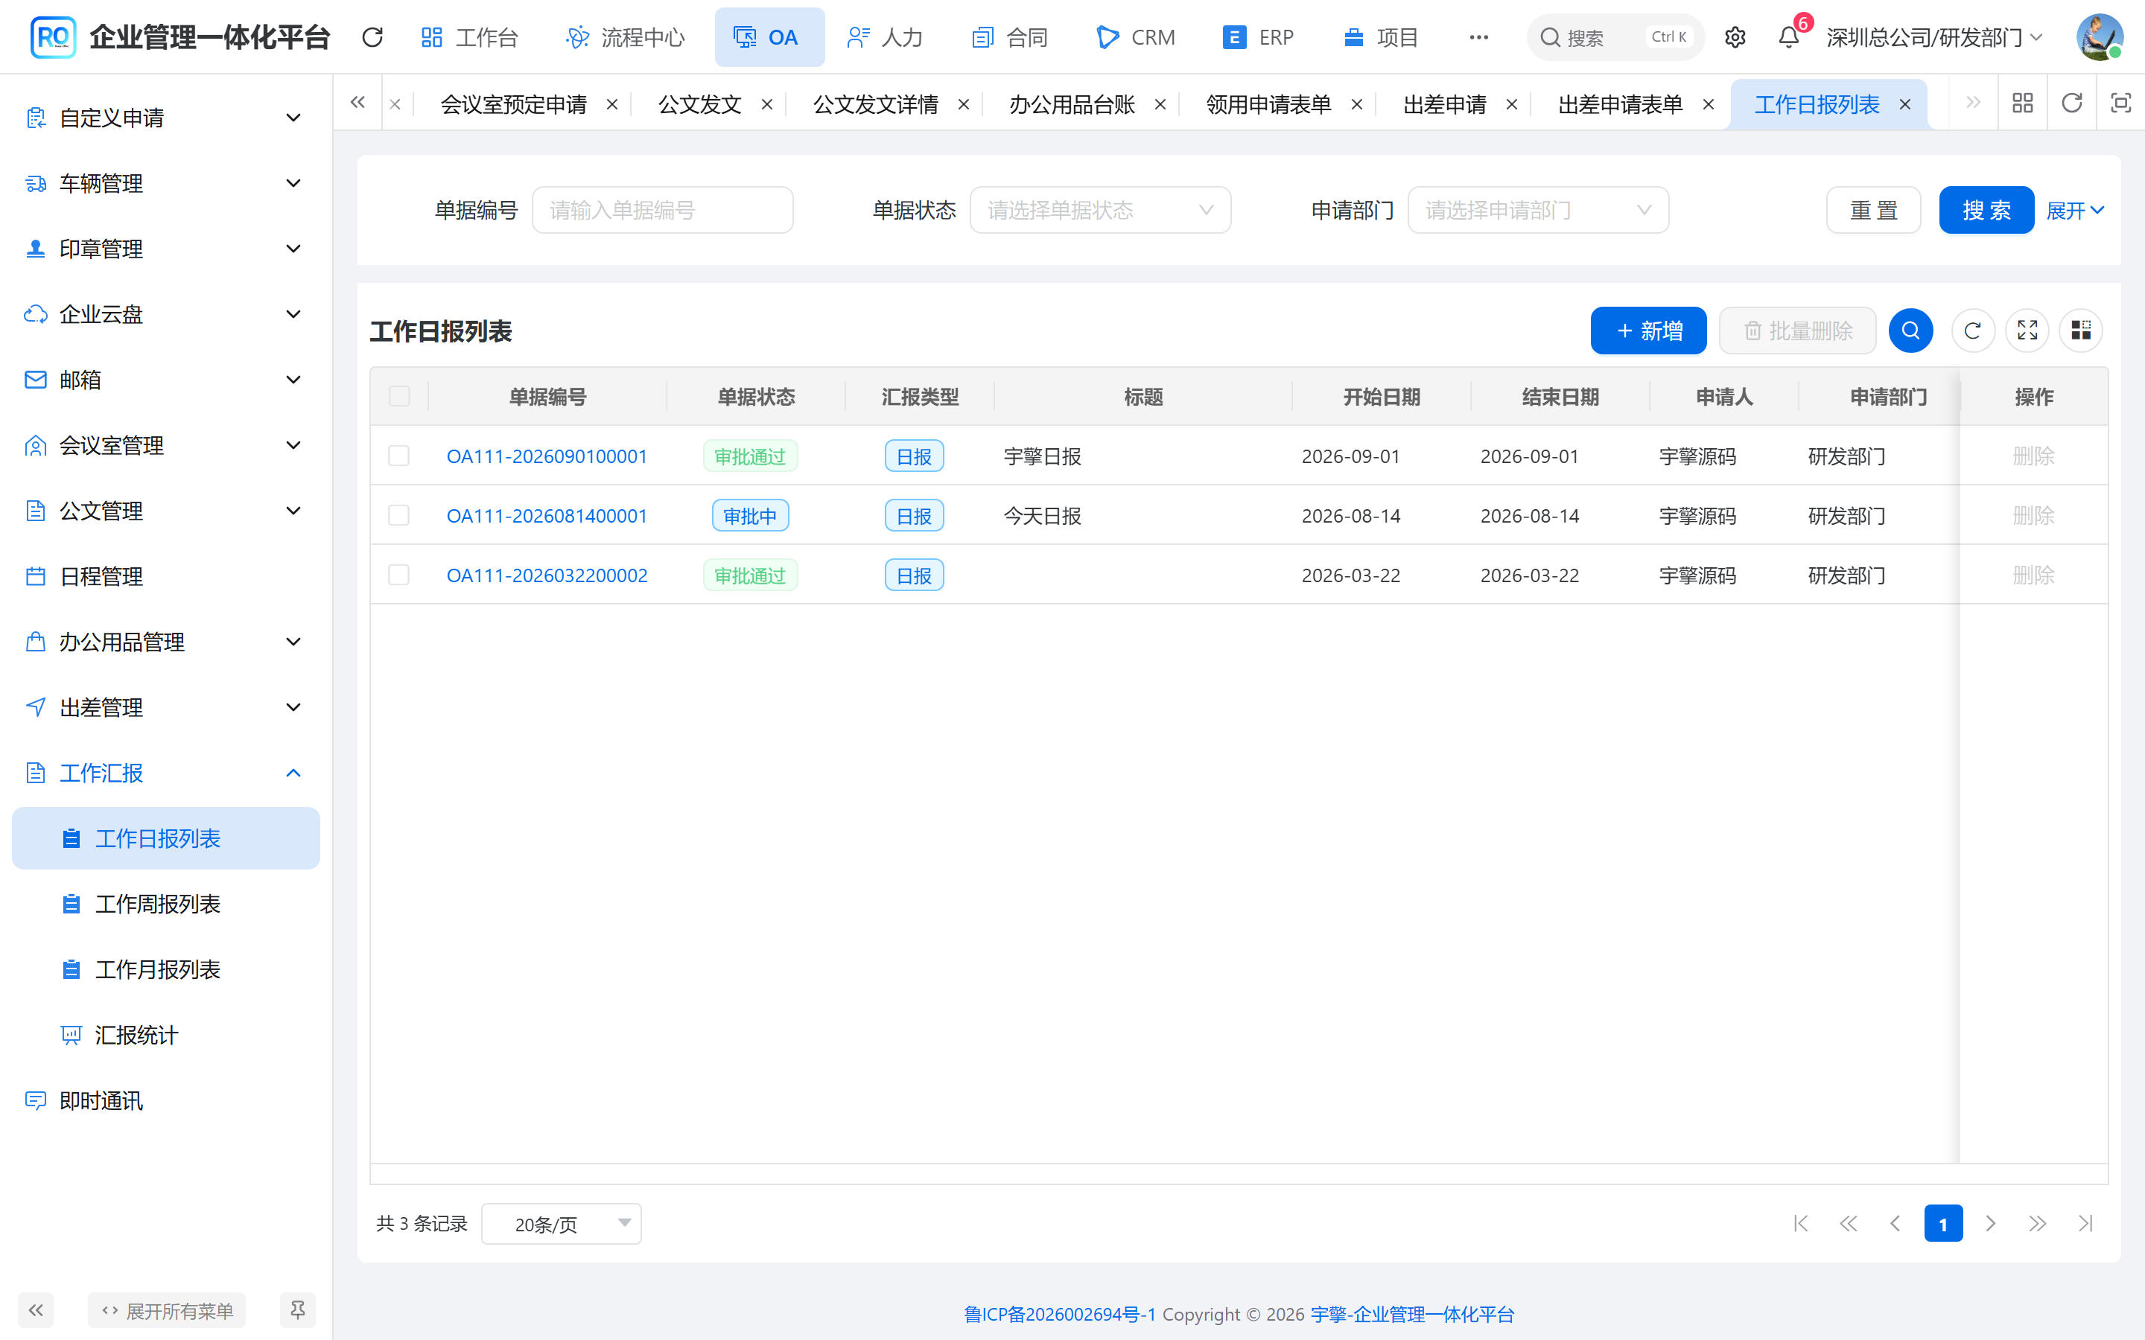The width and height of the screenshot is (2145, 1340).
Task: Open 日程管理 in sidebar
Action: click(165, 576)
